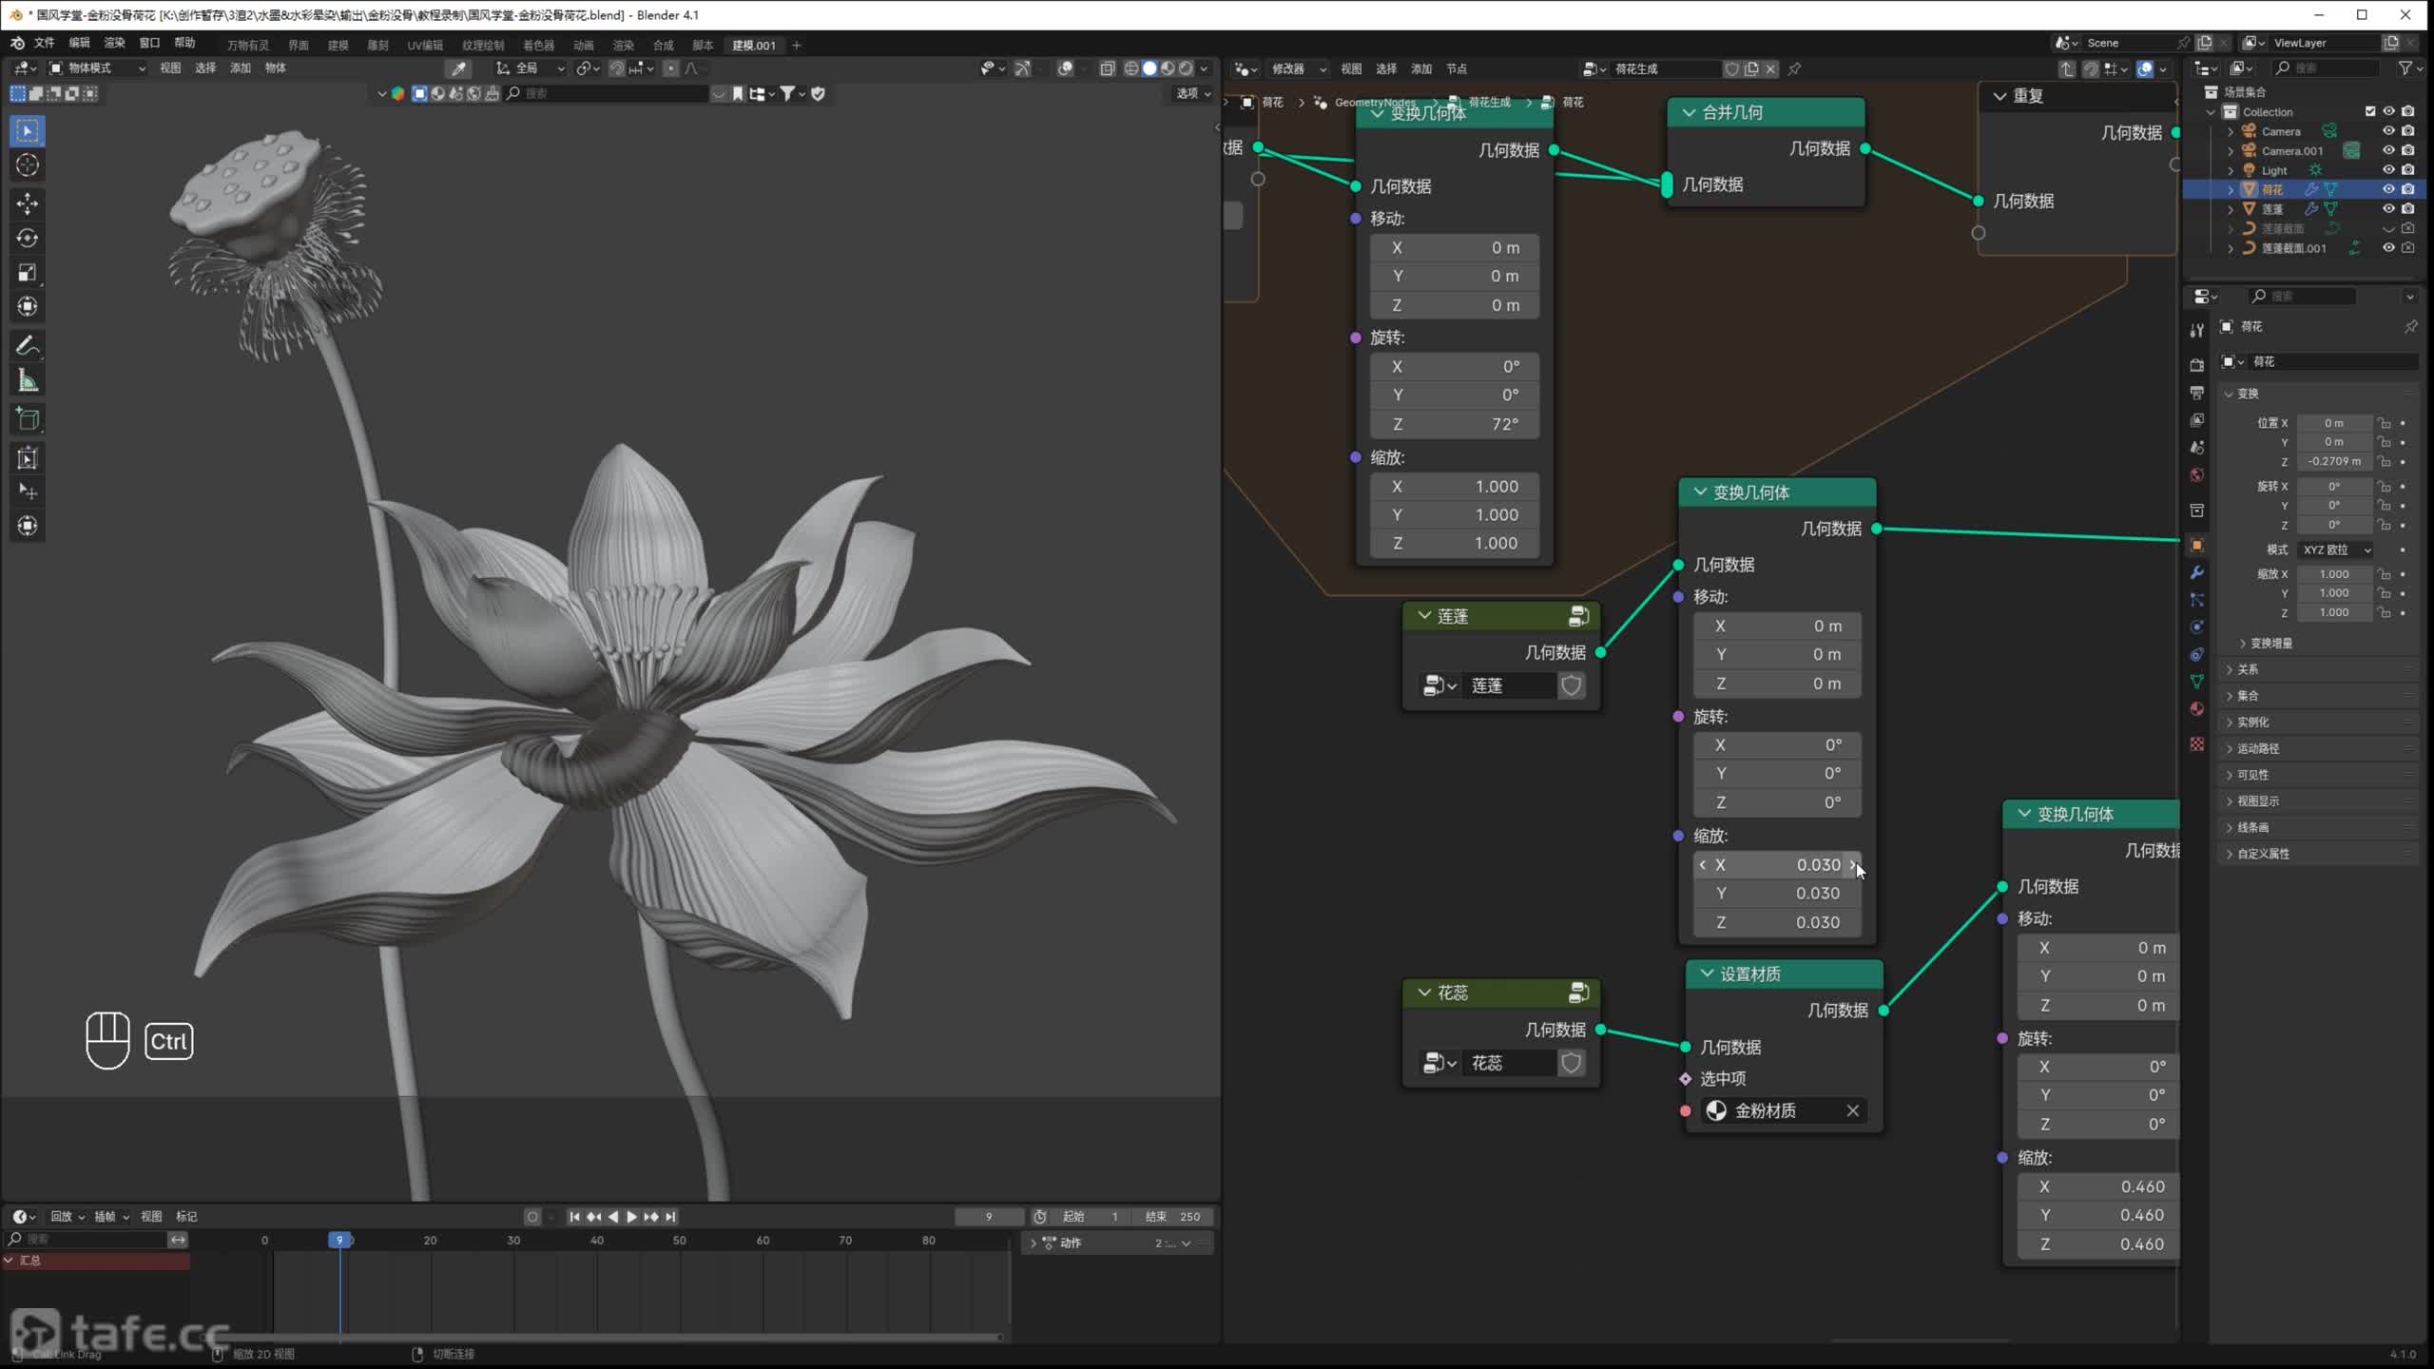Select the Rotate tool icon
Image resolution: width=2434 pixels, height=1369 pixels.
(27, 238)
